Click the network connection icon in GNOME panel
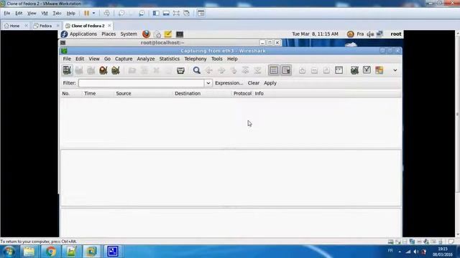The image size is (460, 258). pyautogui.click(x=379, y=34)
